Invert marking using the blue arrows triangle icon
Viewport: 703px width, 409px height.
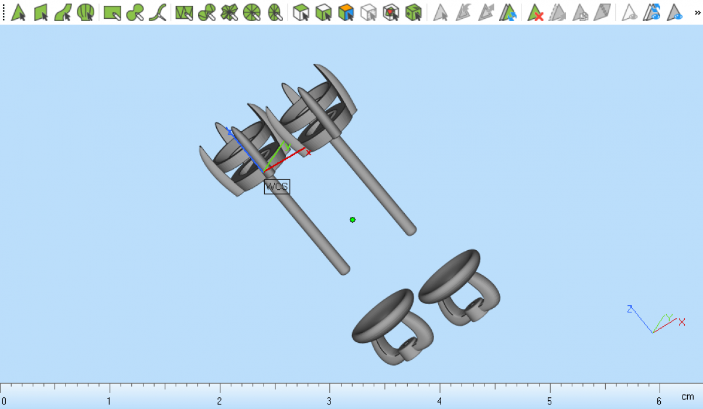click(x=509, y=12)
